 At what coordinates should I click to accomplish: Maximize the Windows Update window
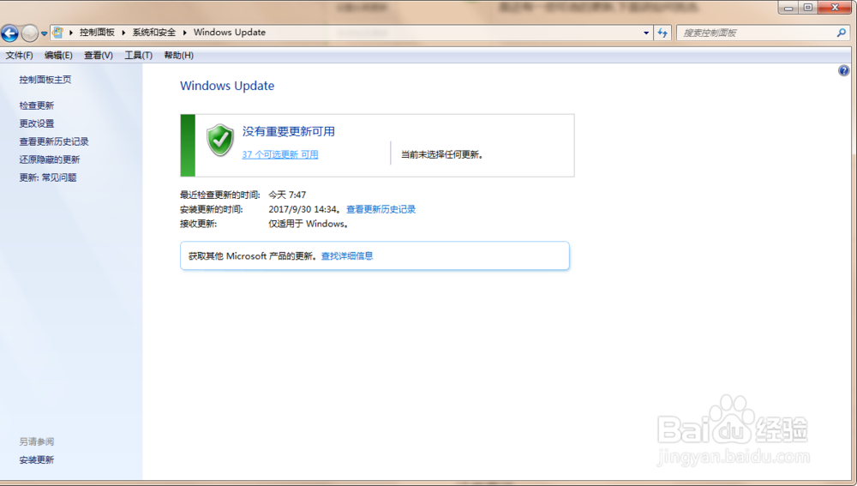click(x=808, y=8)
